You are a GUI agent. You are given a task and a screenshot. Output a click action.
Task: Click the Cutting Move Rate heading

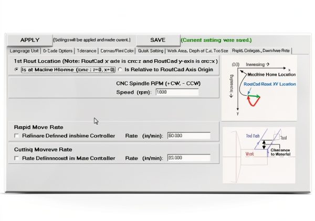[x=43, y=149]
